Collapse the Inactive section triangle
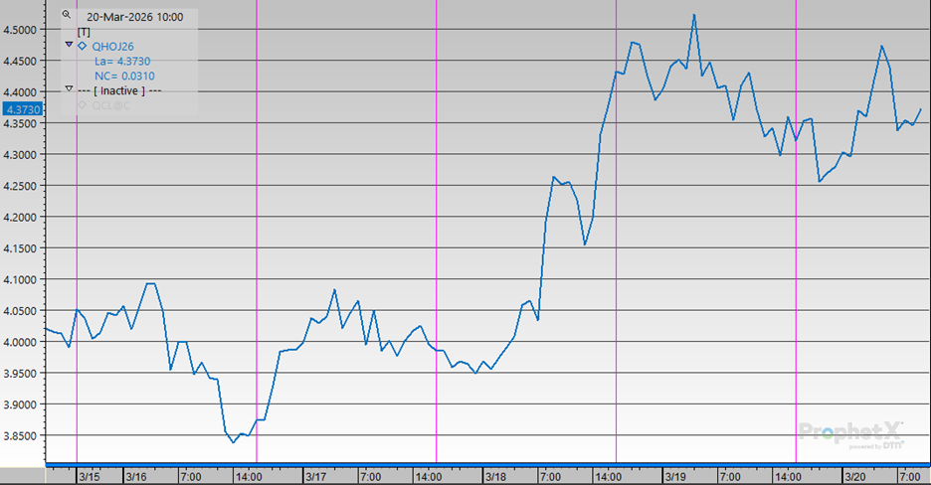 pyautogui.click(x=68, y=89)
